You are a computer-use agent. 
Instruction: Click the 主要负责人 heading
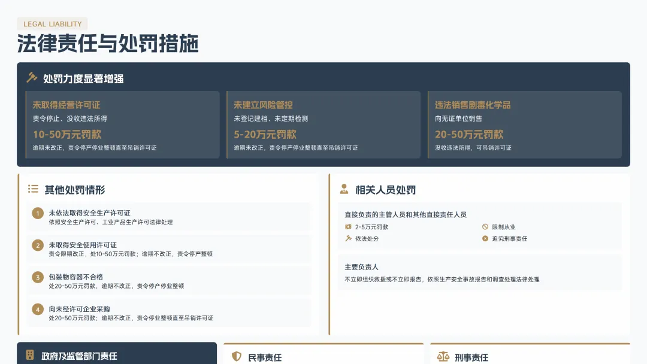[361, 266]
